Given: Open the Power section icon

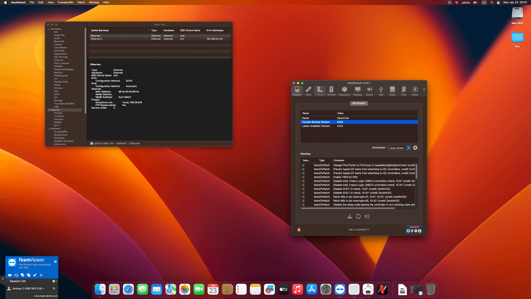Looking at the screenshot, I should [x=415, y=91].
